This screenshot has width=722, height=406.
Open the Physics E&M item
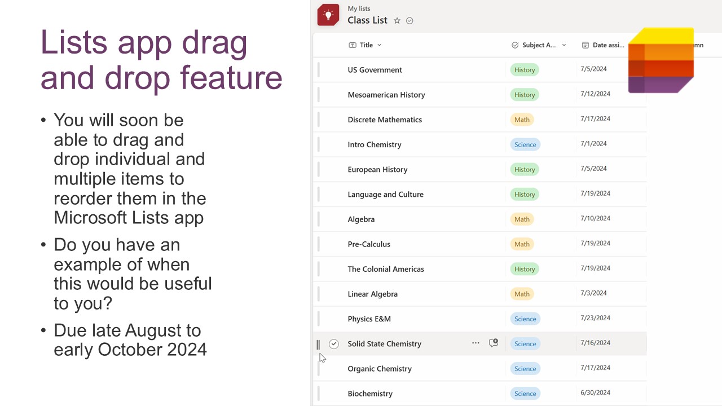pyautogui.click(x=369, y=319)
